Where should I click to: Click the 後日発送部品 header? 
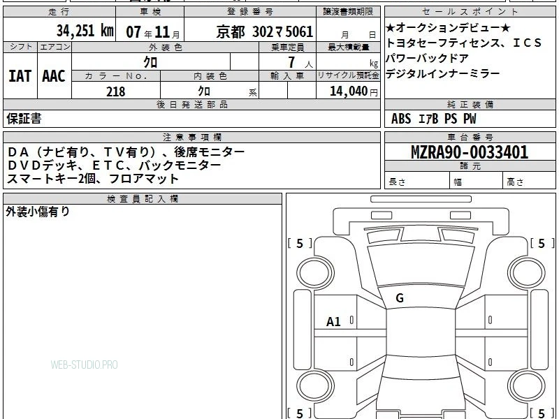(191, 104)
